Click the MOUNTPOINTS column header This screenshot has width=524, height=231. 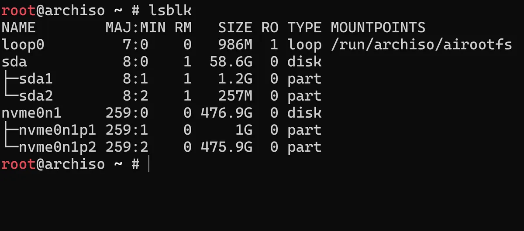coord(378,27)
